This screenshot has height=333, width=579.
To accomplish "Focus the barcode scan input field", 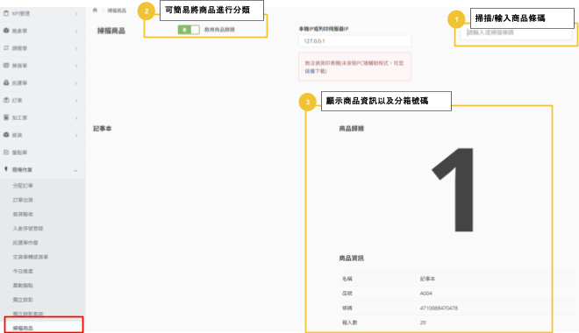I will point(516,32).
